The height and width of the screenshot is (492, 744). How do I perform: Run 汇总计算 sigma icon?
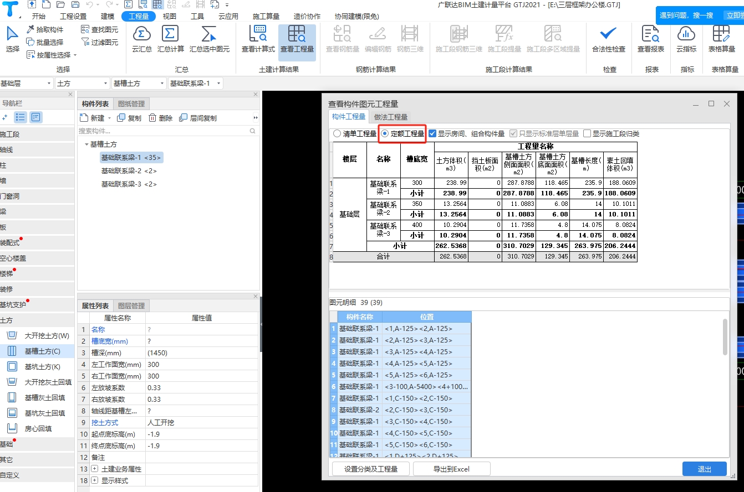coord(170,34)
